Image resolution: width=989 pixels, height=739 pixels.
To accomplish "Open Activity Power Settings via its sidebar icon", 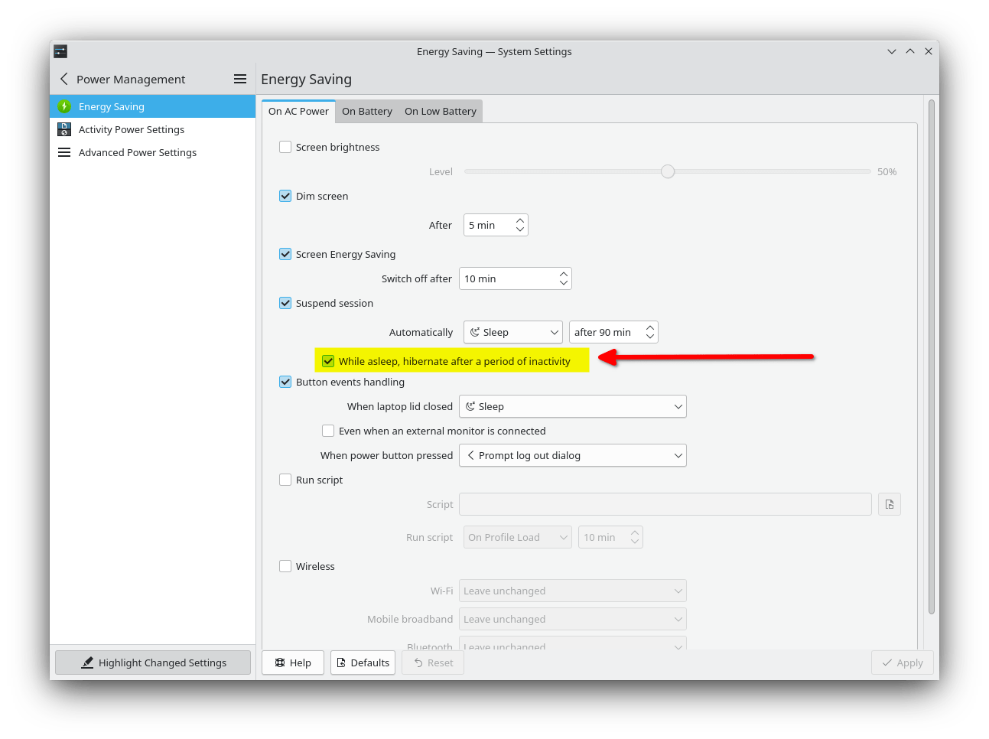I will [x=64, y=129].
